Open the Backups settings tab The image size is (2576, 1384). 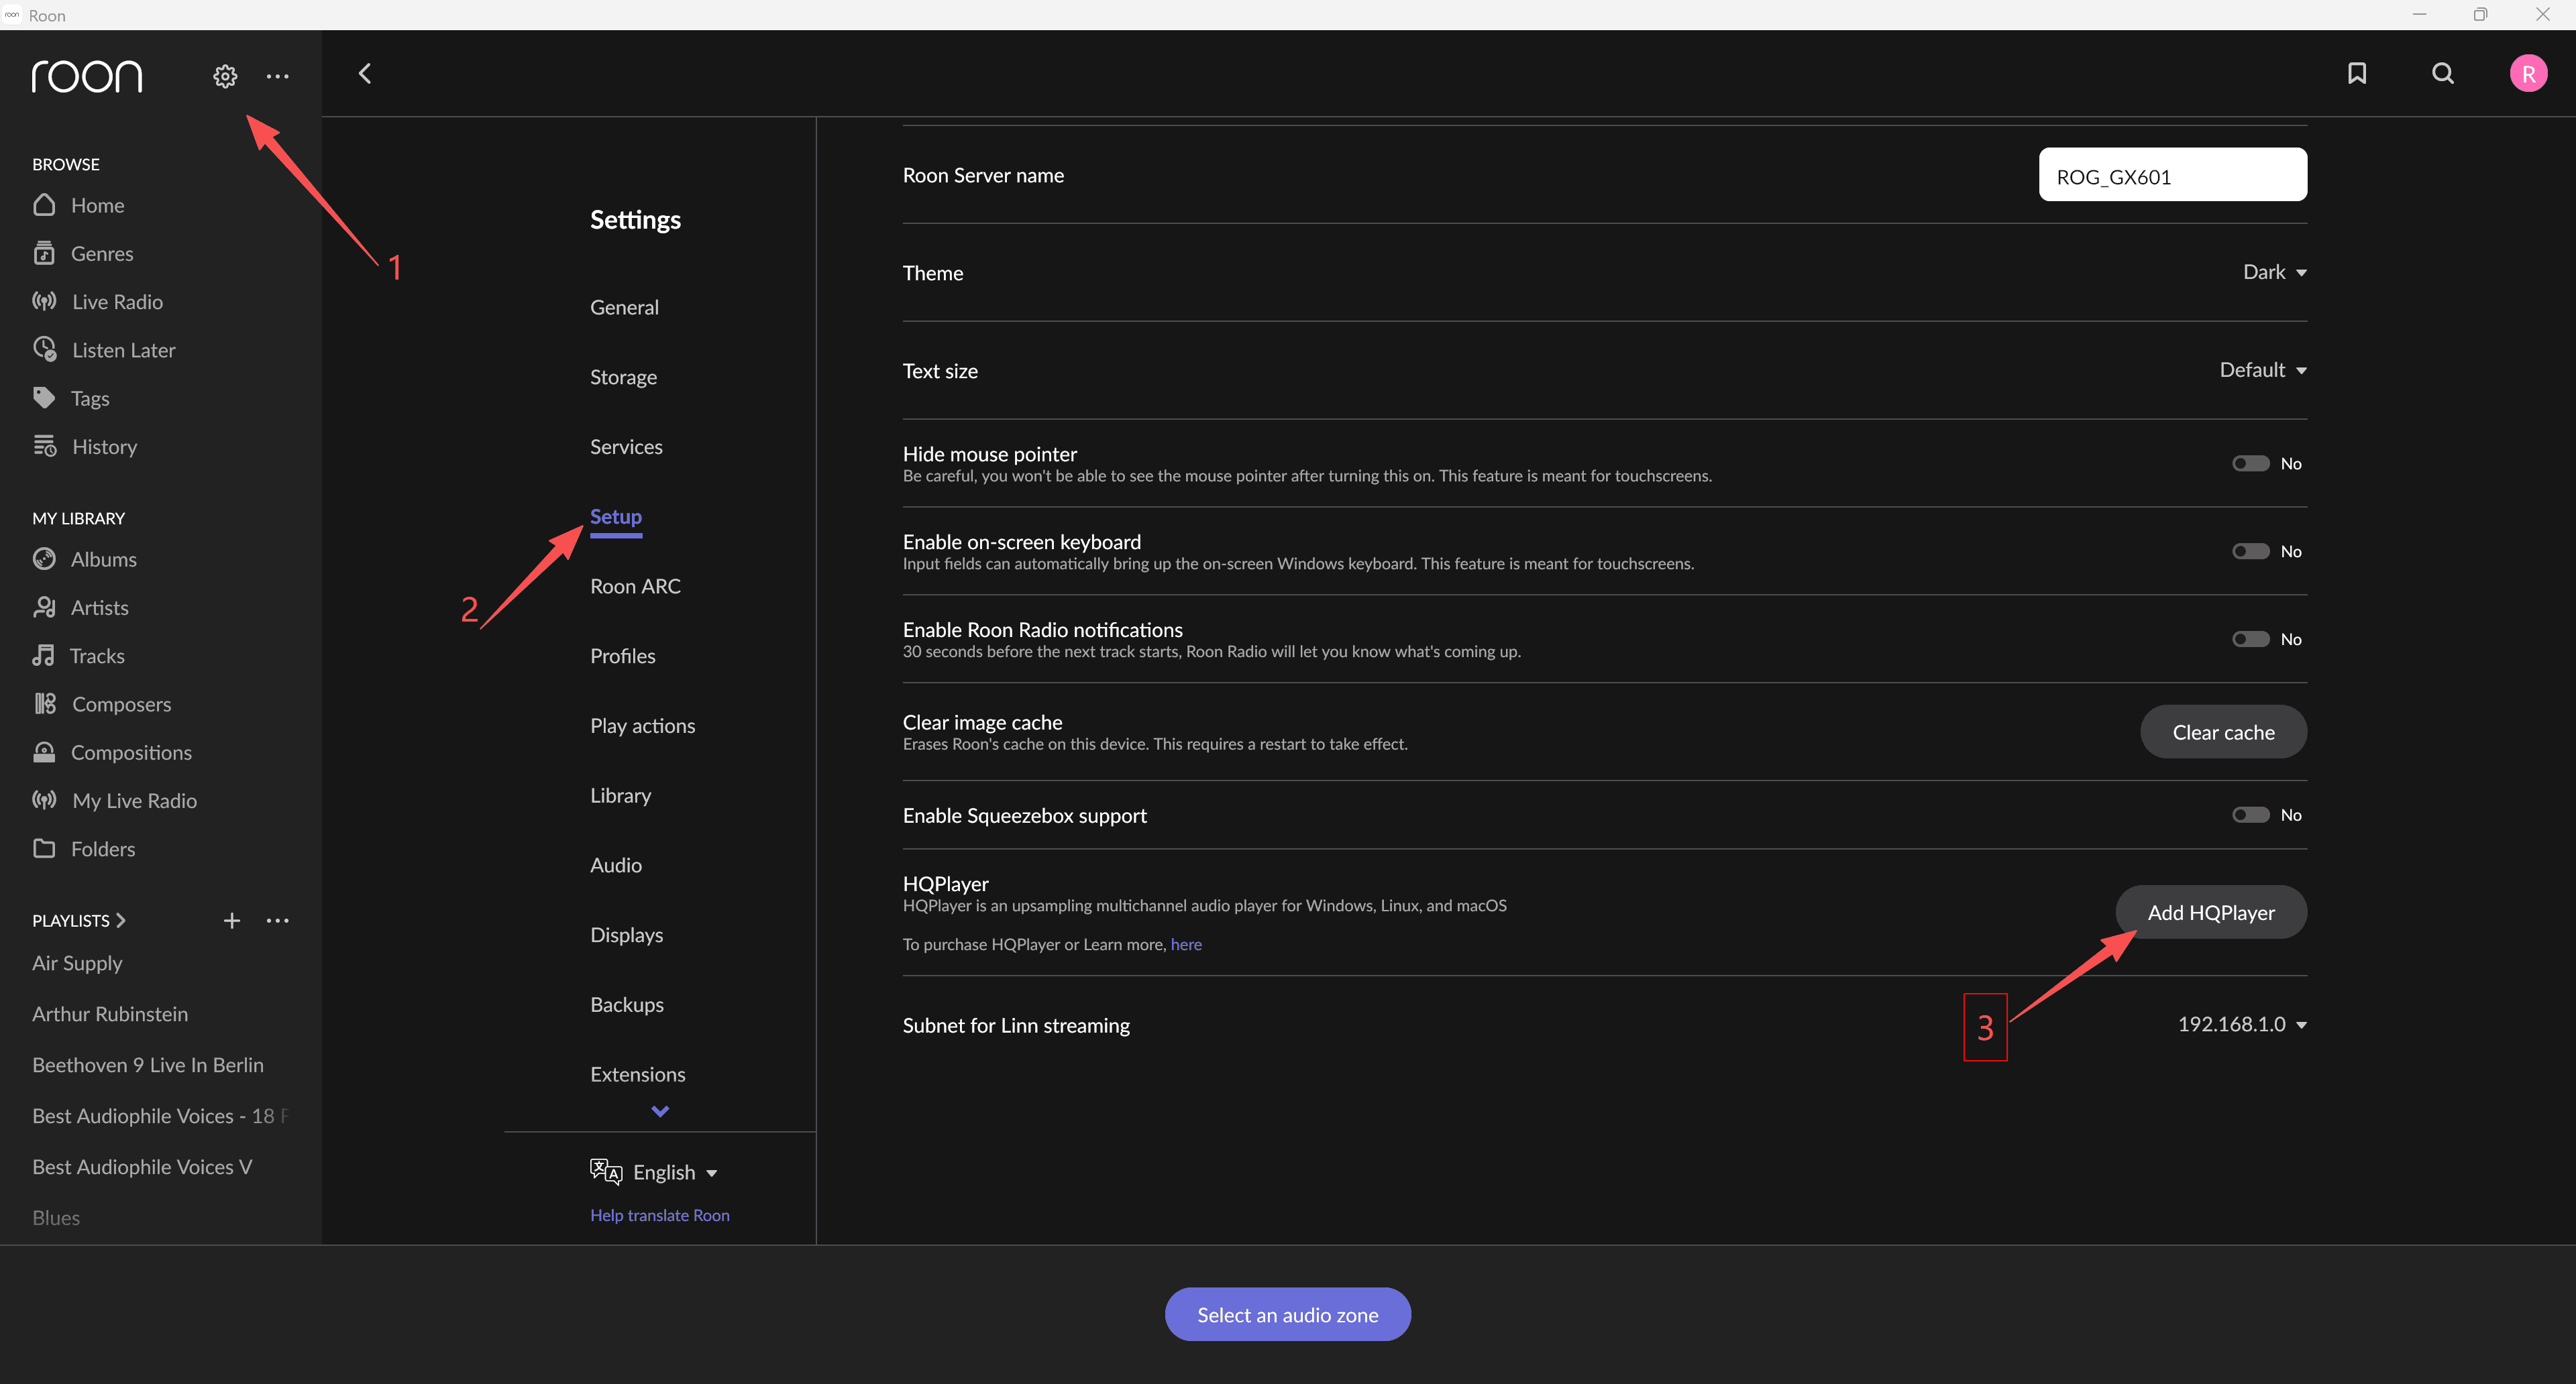point(627,1004)
